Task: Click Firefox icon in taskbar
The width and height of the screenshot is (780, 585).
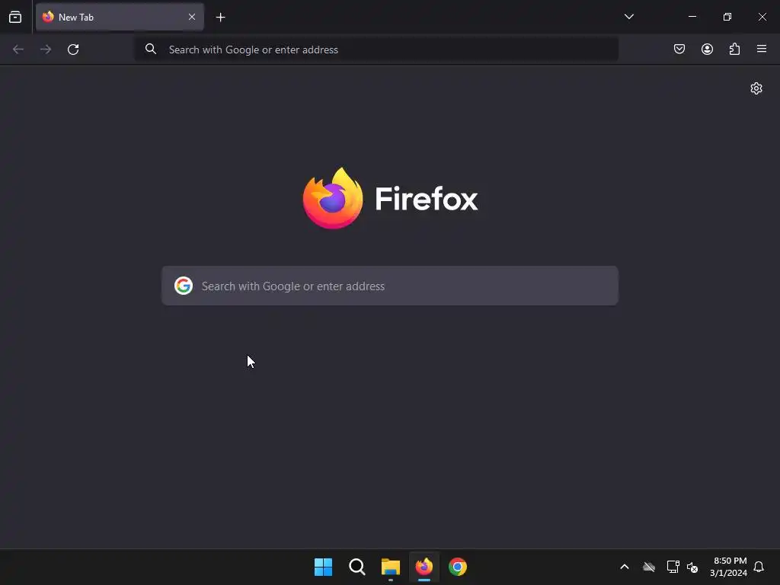Action: point(424,567)
